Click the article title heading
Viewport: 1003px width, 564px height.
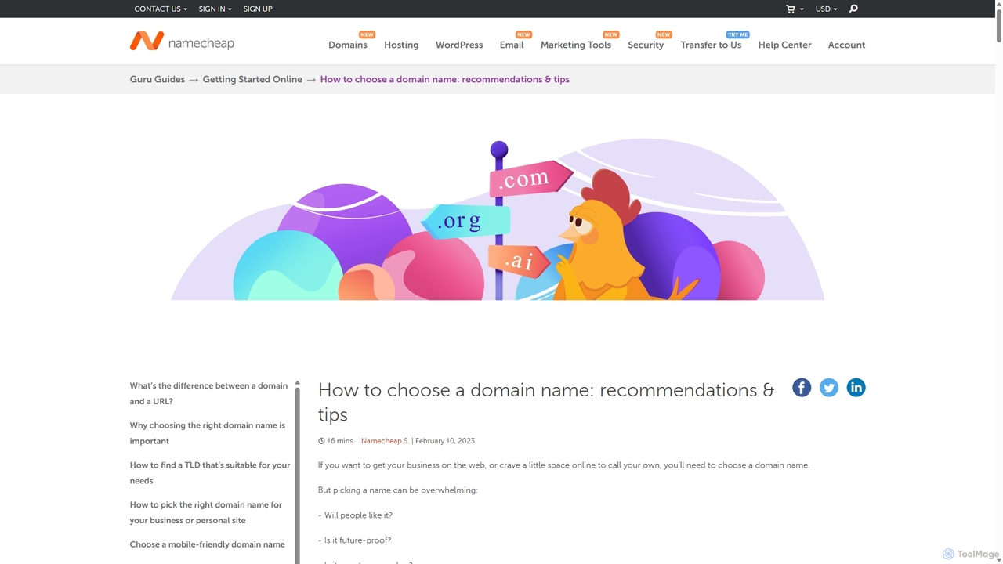click(546, 402)
